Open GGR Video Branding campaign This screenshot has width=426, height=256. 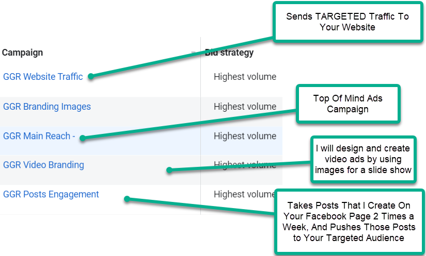(x=43, y=165)
